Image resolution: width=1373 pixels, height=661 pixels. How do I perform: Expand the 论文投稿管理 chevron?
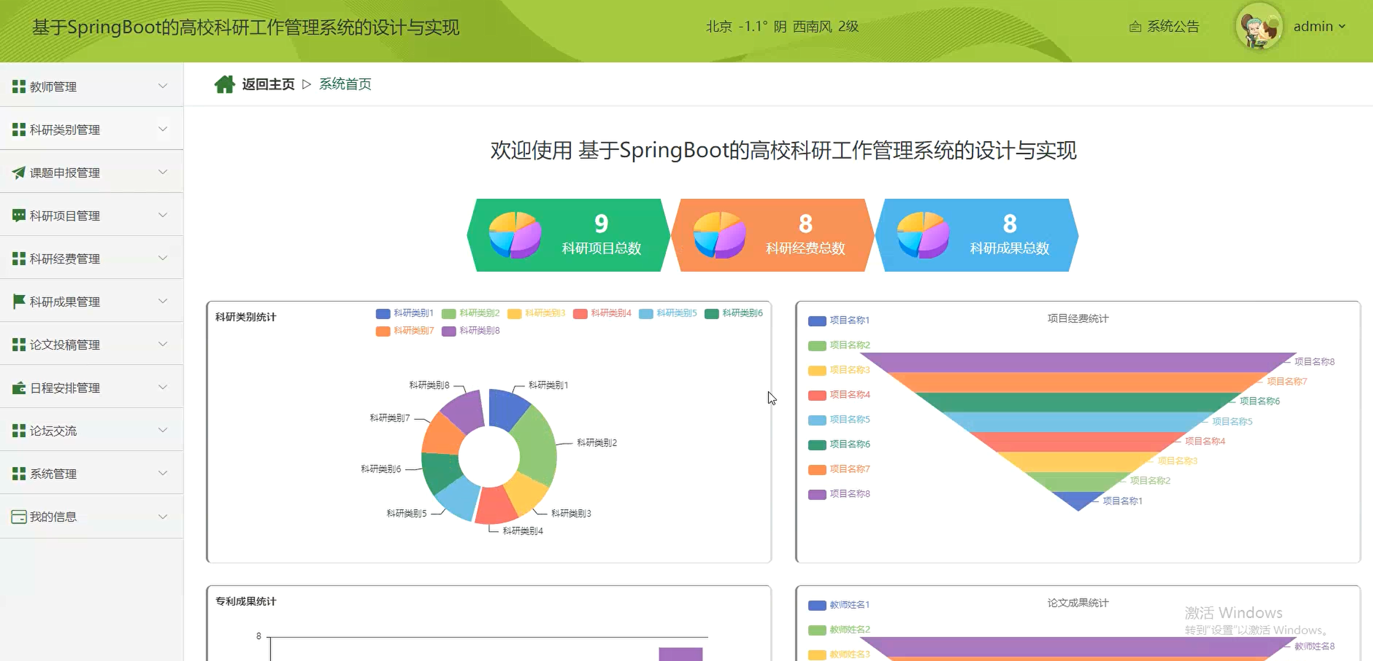coord(163,344)
